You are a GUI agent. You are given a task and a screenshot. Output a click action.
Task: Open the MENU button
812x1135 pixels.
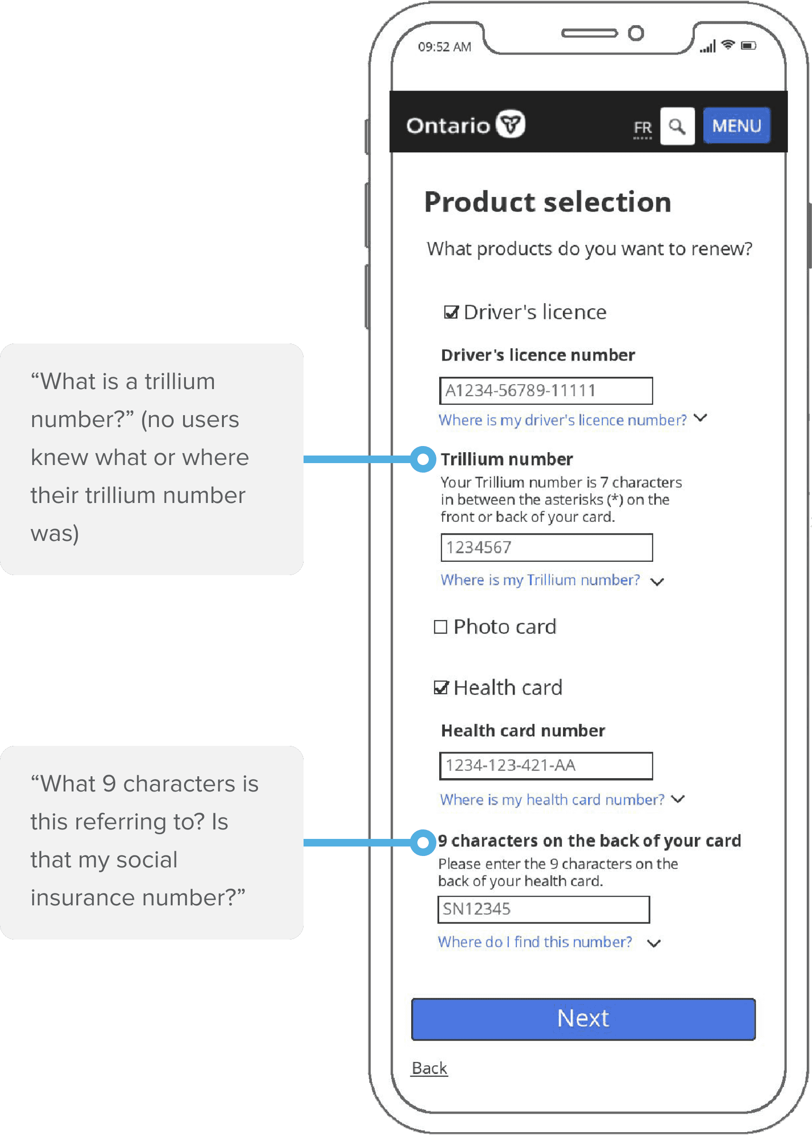coord(737,126)
